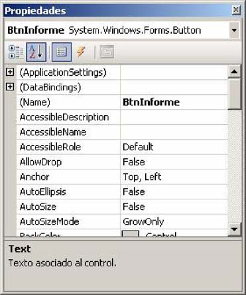Switch to Categorized view icon
The image size is (246, 295).
coord(16,52)
